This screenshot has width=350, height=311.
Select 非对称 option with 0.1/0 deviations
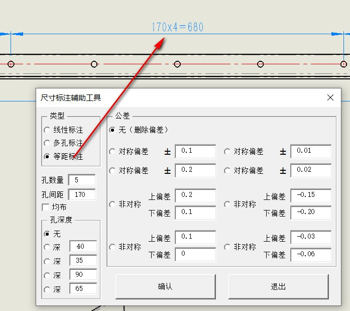[x=112, y=247]
